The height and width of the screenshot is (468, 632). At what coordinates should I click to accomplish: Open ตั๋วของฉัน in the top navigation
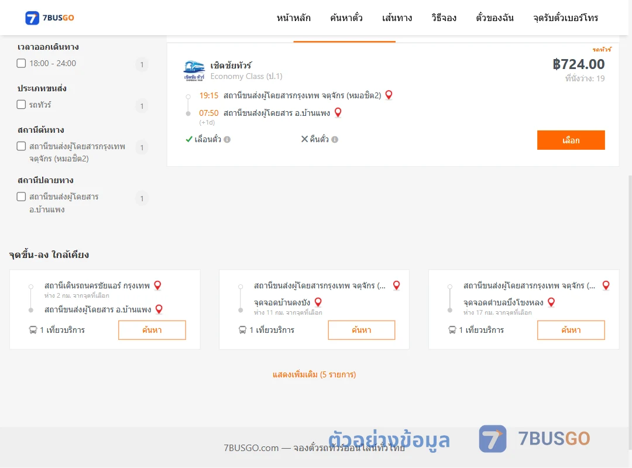point(494,18)
